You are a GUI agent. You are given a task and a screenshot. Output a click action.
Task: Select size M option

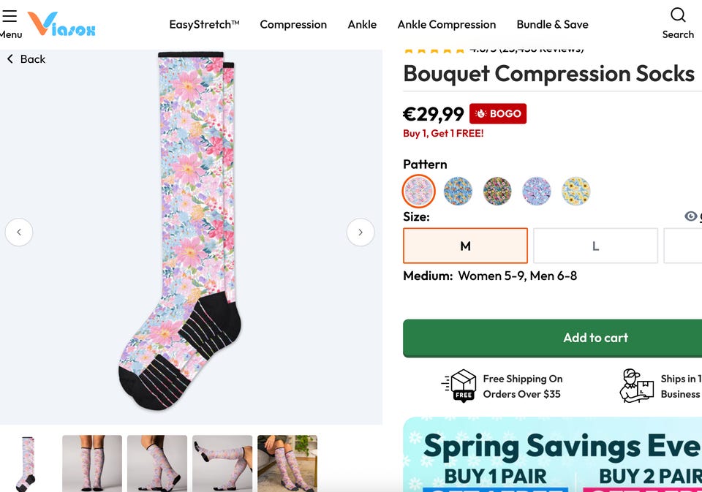point(465,246)
